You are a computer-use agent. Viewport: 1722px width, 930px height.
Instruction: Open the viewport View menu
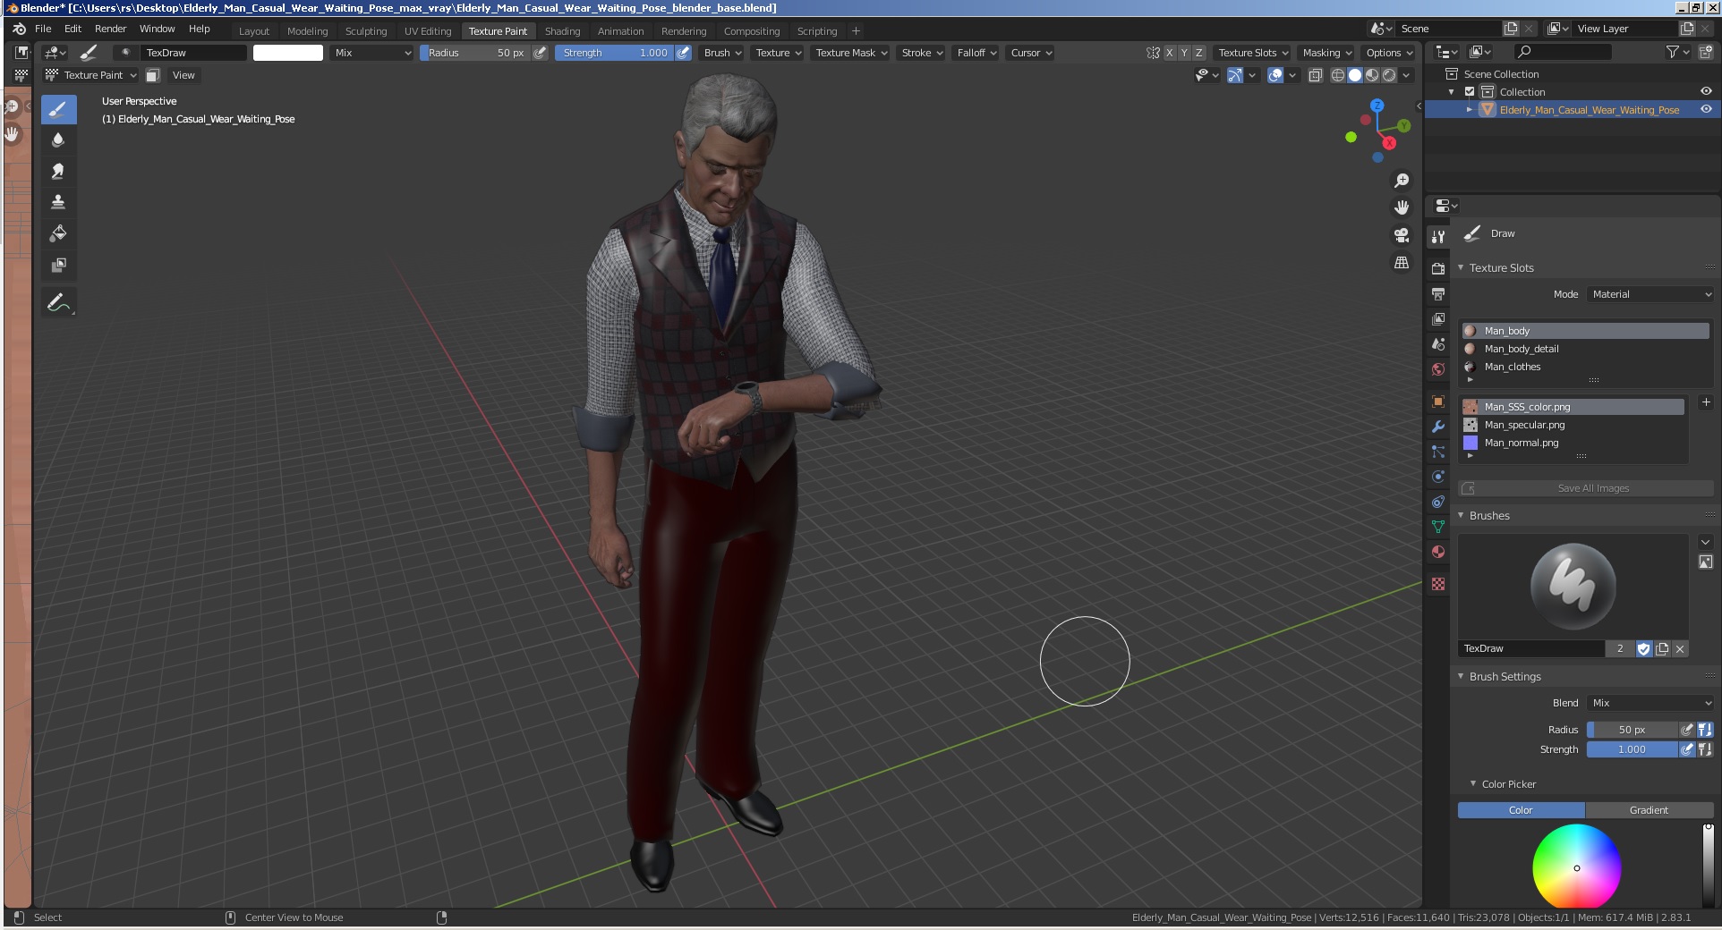pos(183,75)
